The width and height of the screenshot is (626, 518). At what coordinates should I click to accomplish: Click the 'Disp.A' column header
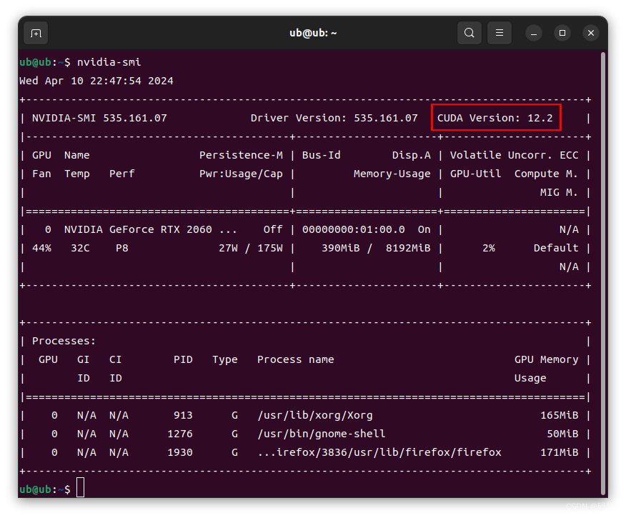click(411, 155)
